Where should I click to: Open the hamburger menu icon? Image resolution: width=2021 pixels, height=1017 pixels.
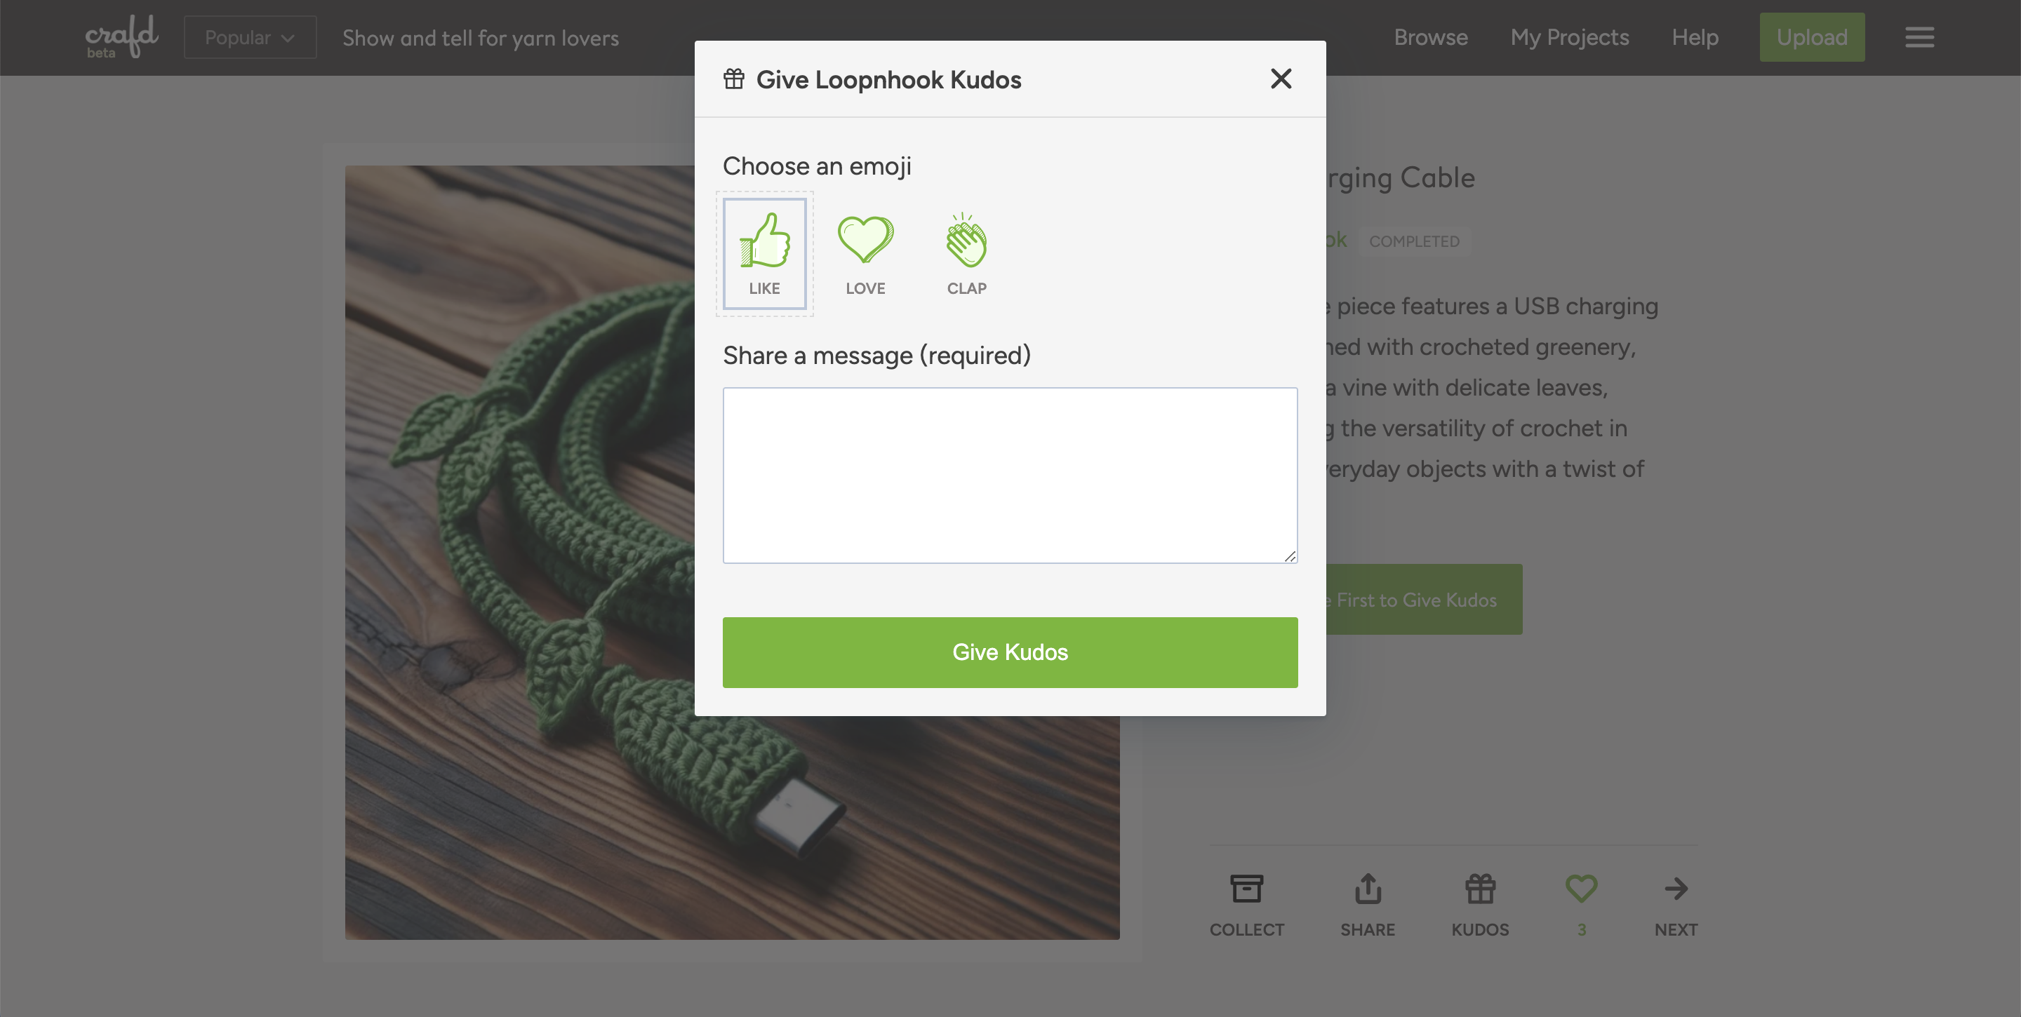(x=1919, y=37)
